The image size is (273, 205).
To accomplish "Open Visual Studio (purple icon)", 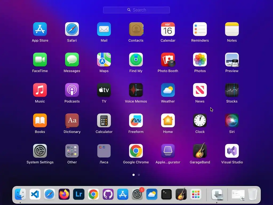I will [232, 151].
